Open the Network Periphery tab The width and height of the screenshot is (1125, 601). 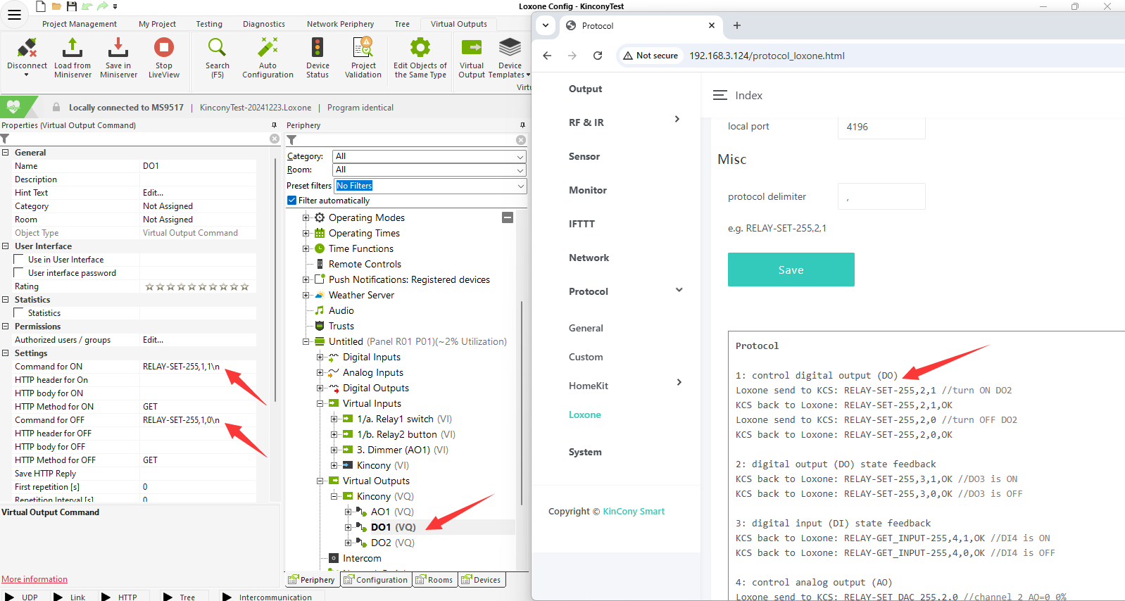[340, 24]
